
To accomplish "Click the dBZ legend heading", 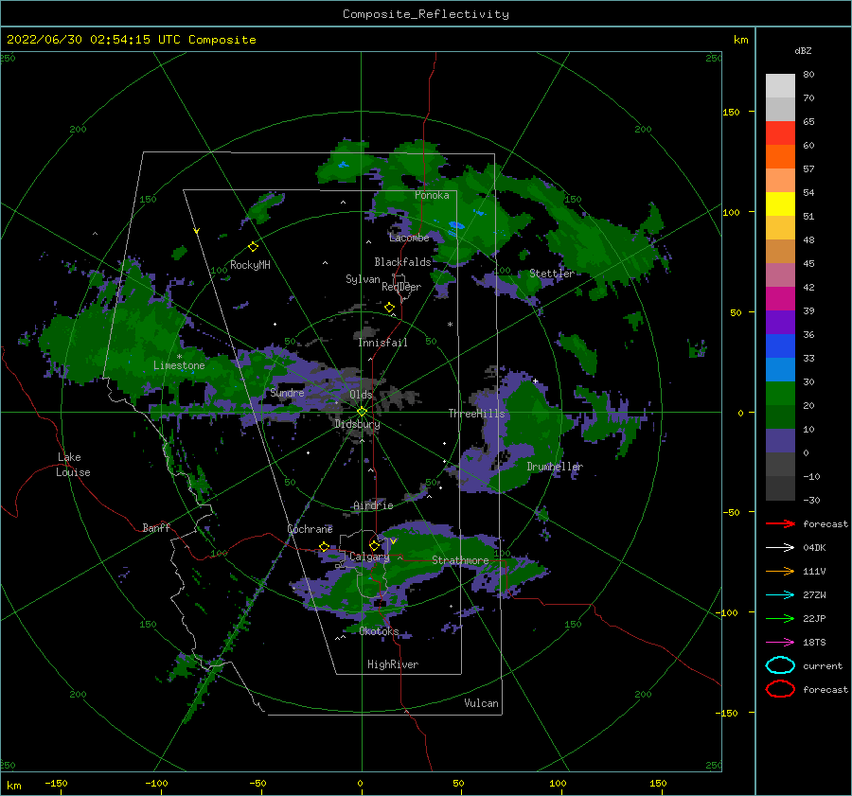I will point(803,50).
